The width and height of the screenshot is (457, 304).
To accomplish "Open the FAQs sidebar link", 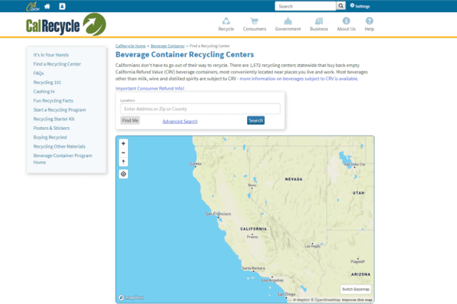I will point(39,73).
